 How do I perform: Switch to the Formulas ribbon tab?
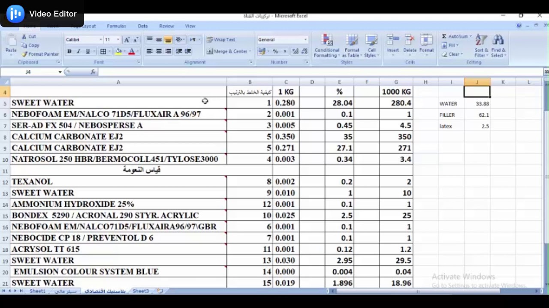pos(116,26)
